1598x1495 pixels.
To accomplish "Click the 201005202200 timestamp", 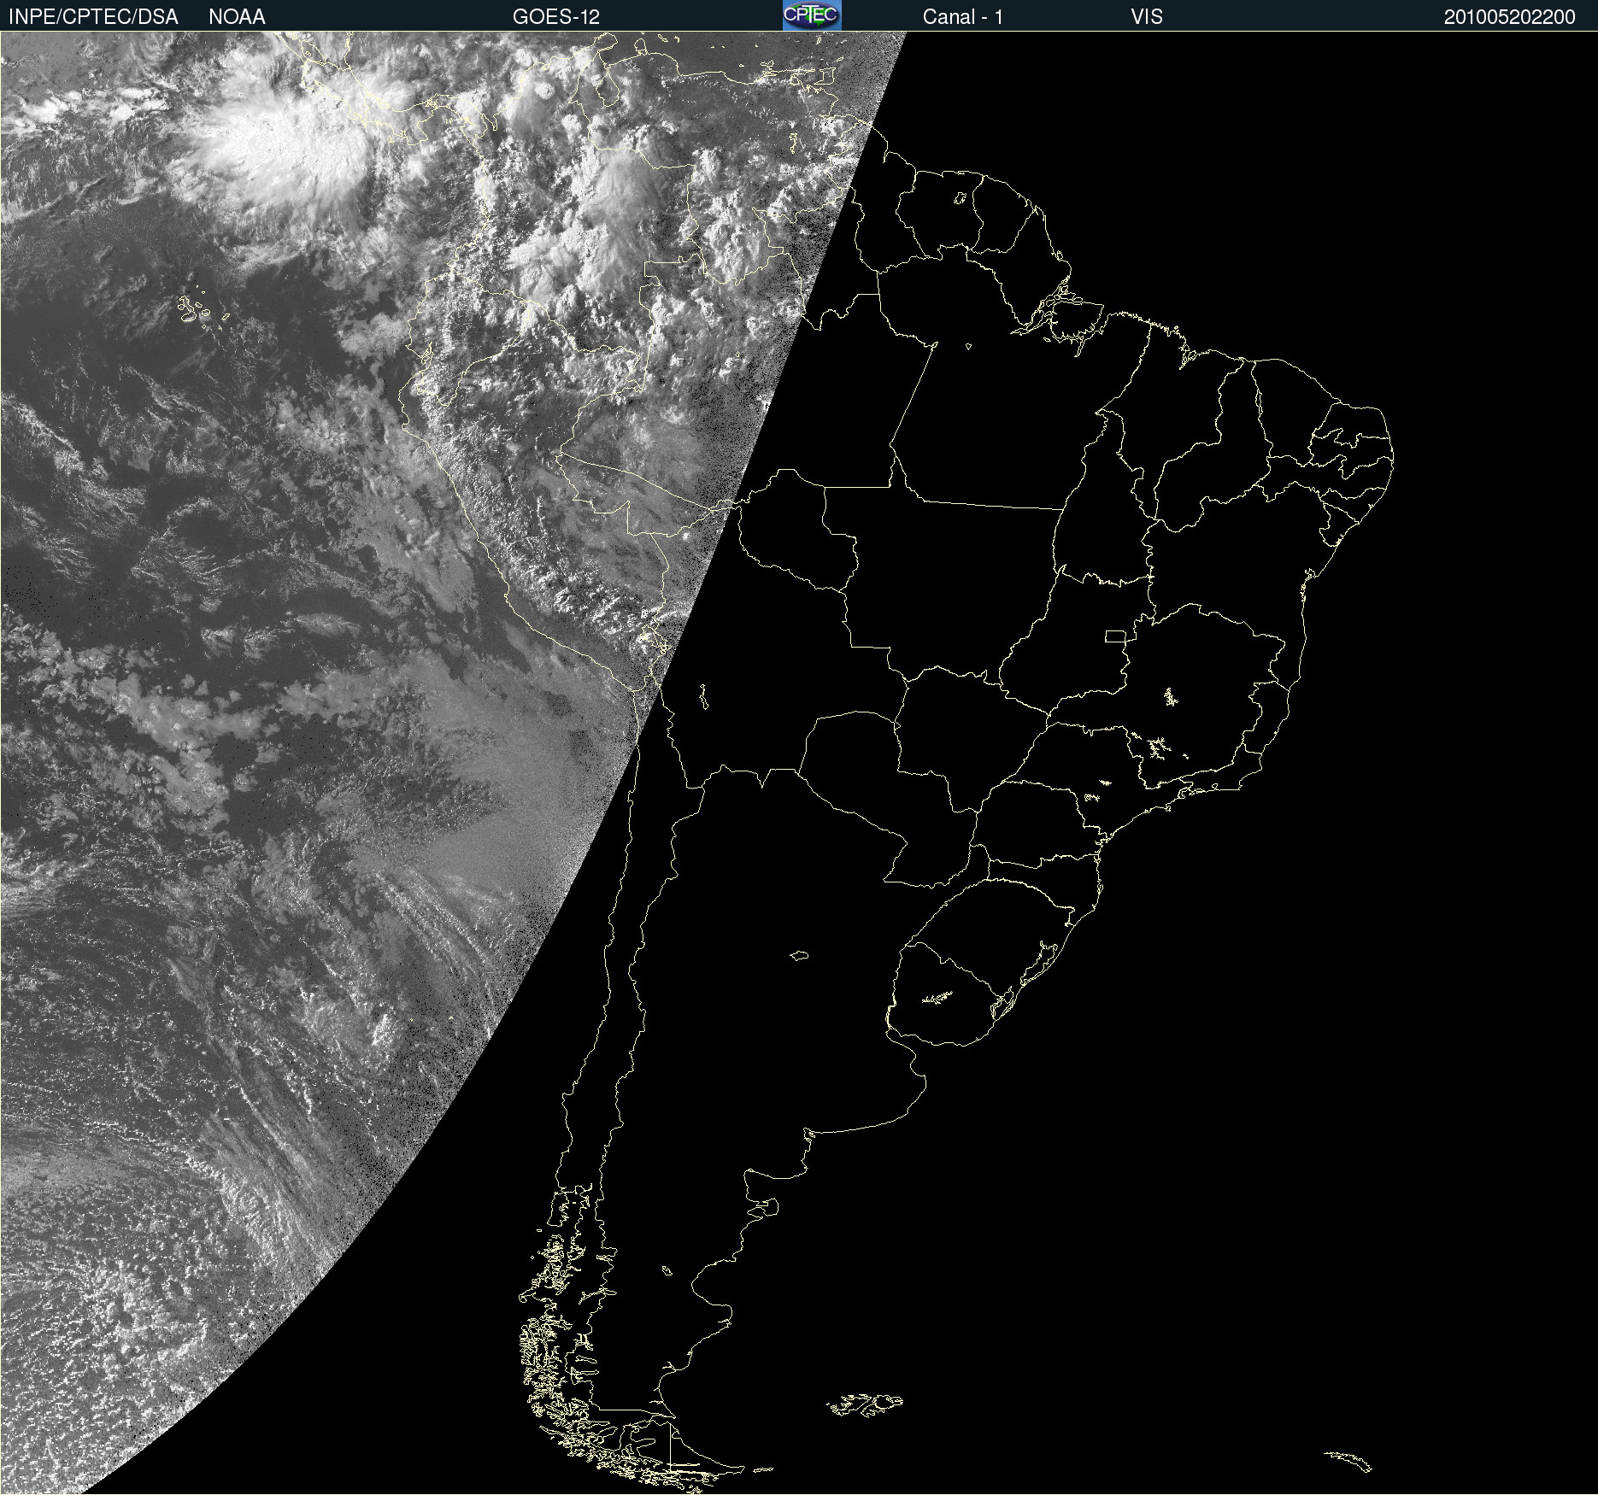I will click(1510, 17).
